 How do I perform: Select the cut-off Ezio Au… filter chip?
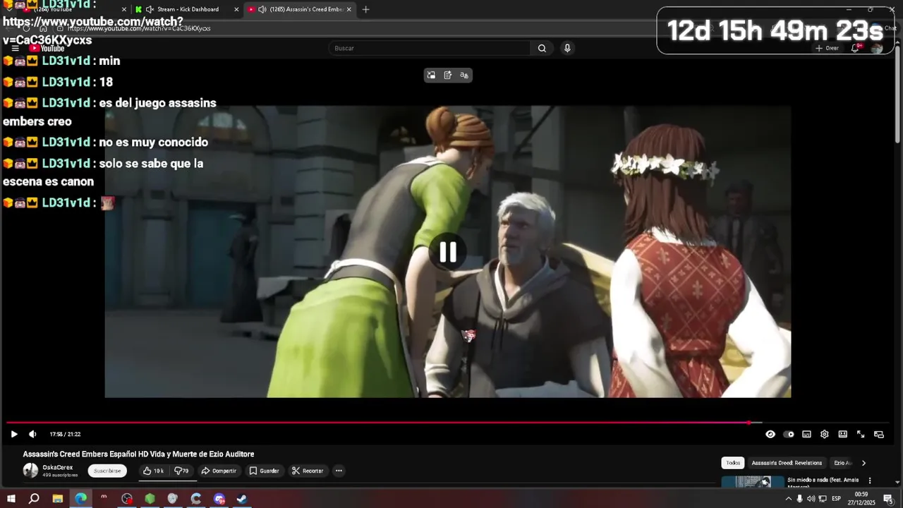click(842, 463)
